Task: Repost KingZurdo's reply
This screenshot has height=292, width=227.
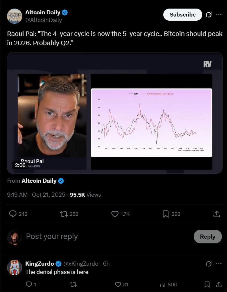Action: click(73, 285)
